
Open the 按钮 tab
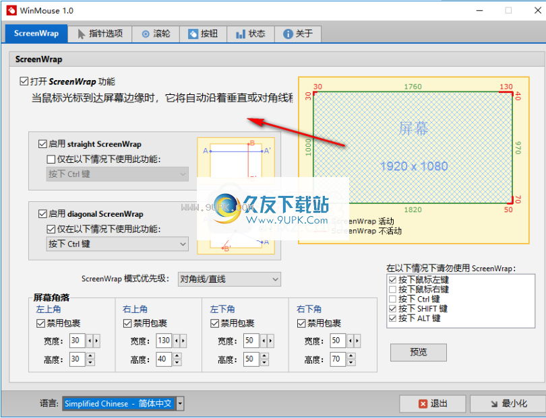(x=204, y=34)
